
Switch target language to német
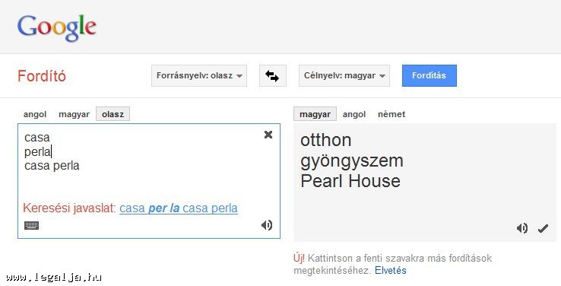(x=391, y=114)
